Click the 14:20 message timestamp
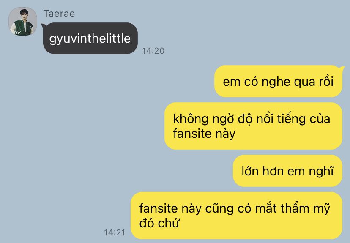Image resolution: width=350 pixels, height=243 pixels. pyautogui.click(x=153, y=51)
